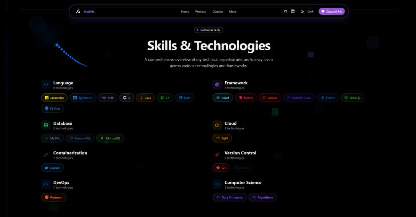416x217 pixels.
Task: Open the HadiHz brand link
Action: tap(89, 12)
